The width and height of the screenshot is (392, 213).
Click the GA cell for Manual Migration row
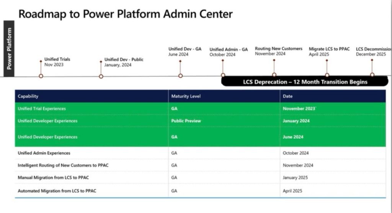tap(224, 177)
